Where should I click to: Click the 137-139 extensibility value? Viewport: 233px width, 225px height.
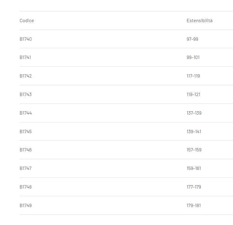(x=194, y=113)
